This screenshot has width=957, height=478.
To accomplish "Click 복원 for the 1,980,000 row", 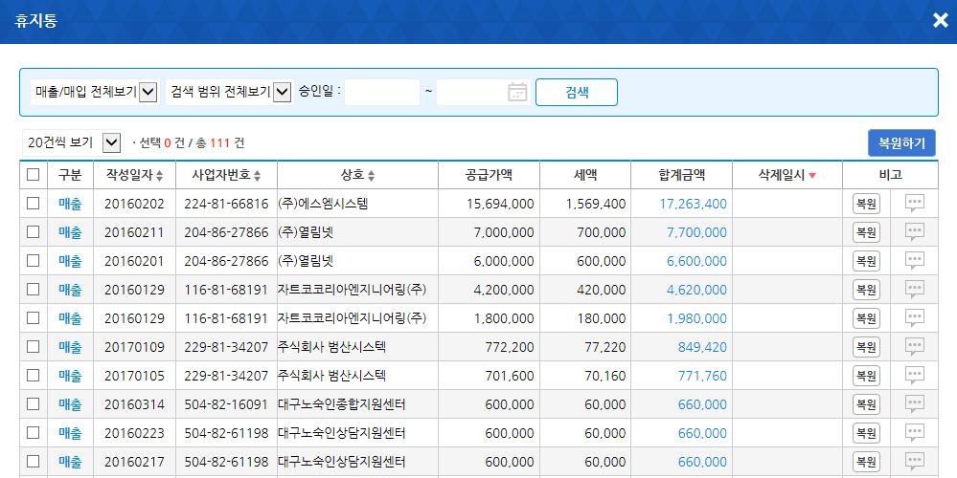I will click(866, 317).
